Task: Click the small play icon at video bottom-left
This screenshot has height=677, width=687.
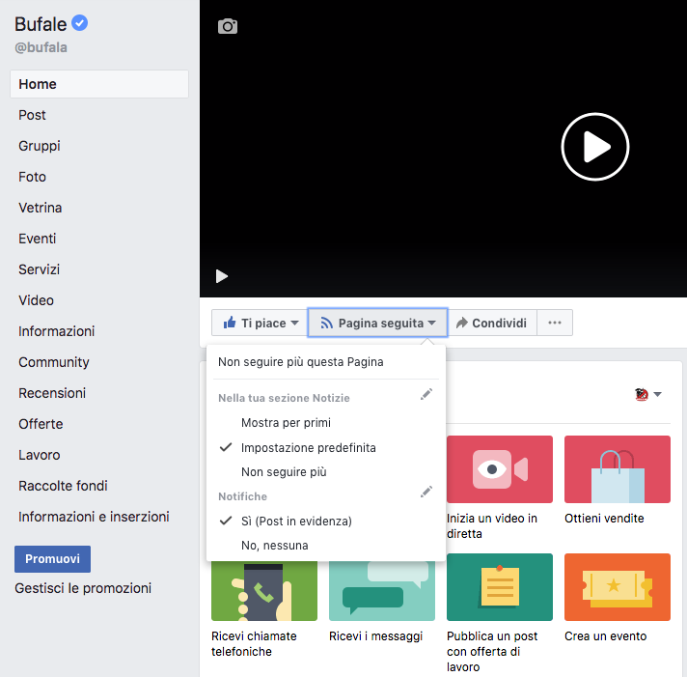Action: [x=222, y=276]
